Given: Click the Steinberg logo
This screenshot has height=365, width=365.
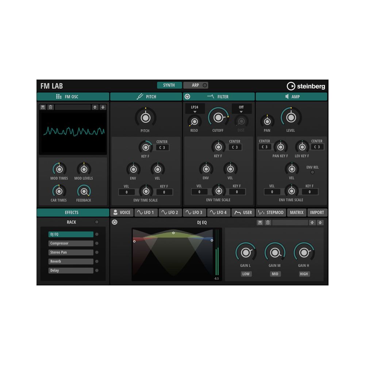Looking at the screenshot, I should point(306,86).
